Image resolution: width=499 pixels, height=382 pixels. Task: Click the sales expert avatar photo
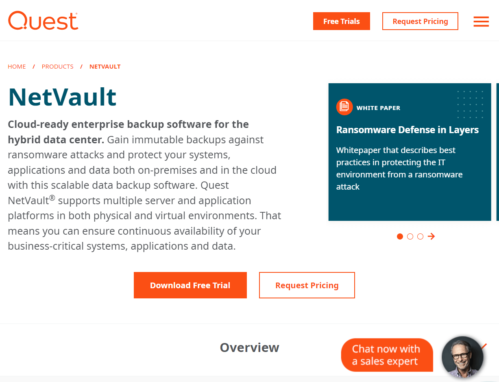[x=462, y=357]
